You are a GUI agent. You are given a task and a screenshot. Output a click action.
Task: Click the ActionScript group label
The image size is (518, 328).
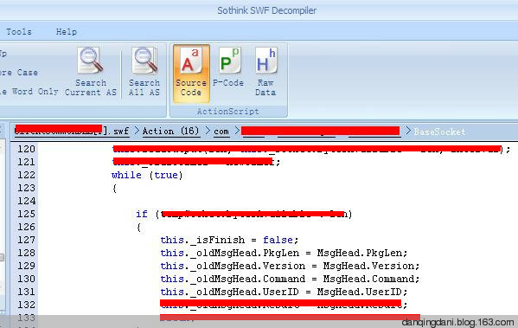pyautogui.click(x=228, y=112)
